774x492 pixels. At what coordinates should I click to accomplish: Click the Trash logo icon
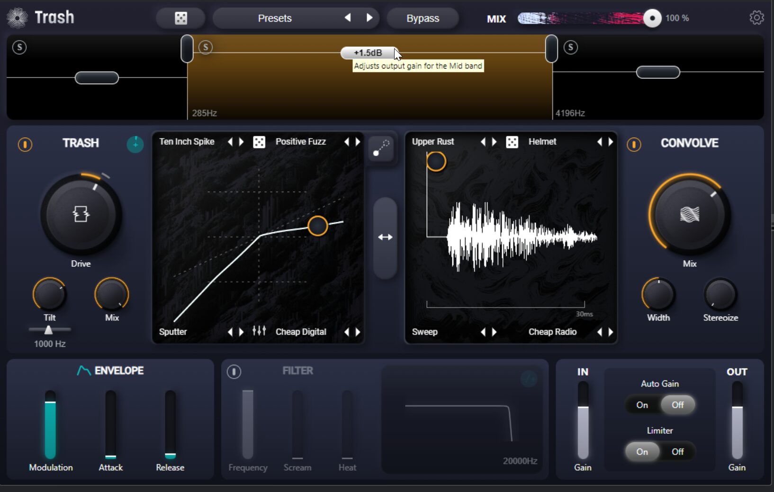point(18,18)
